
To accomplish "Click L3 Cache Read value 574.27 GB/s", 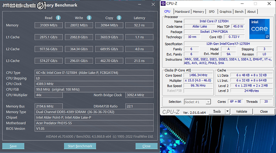I will click(49, 61).
